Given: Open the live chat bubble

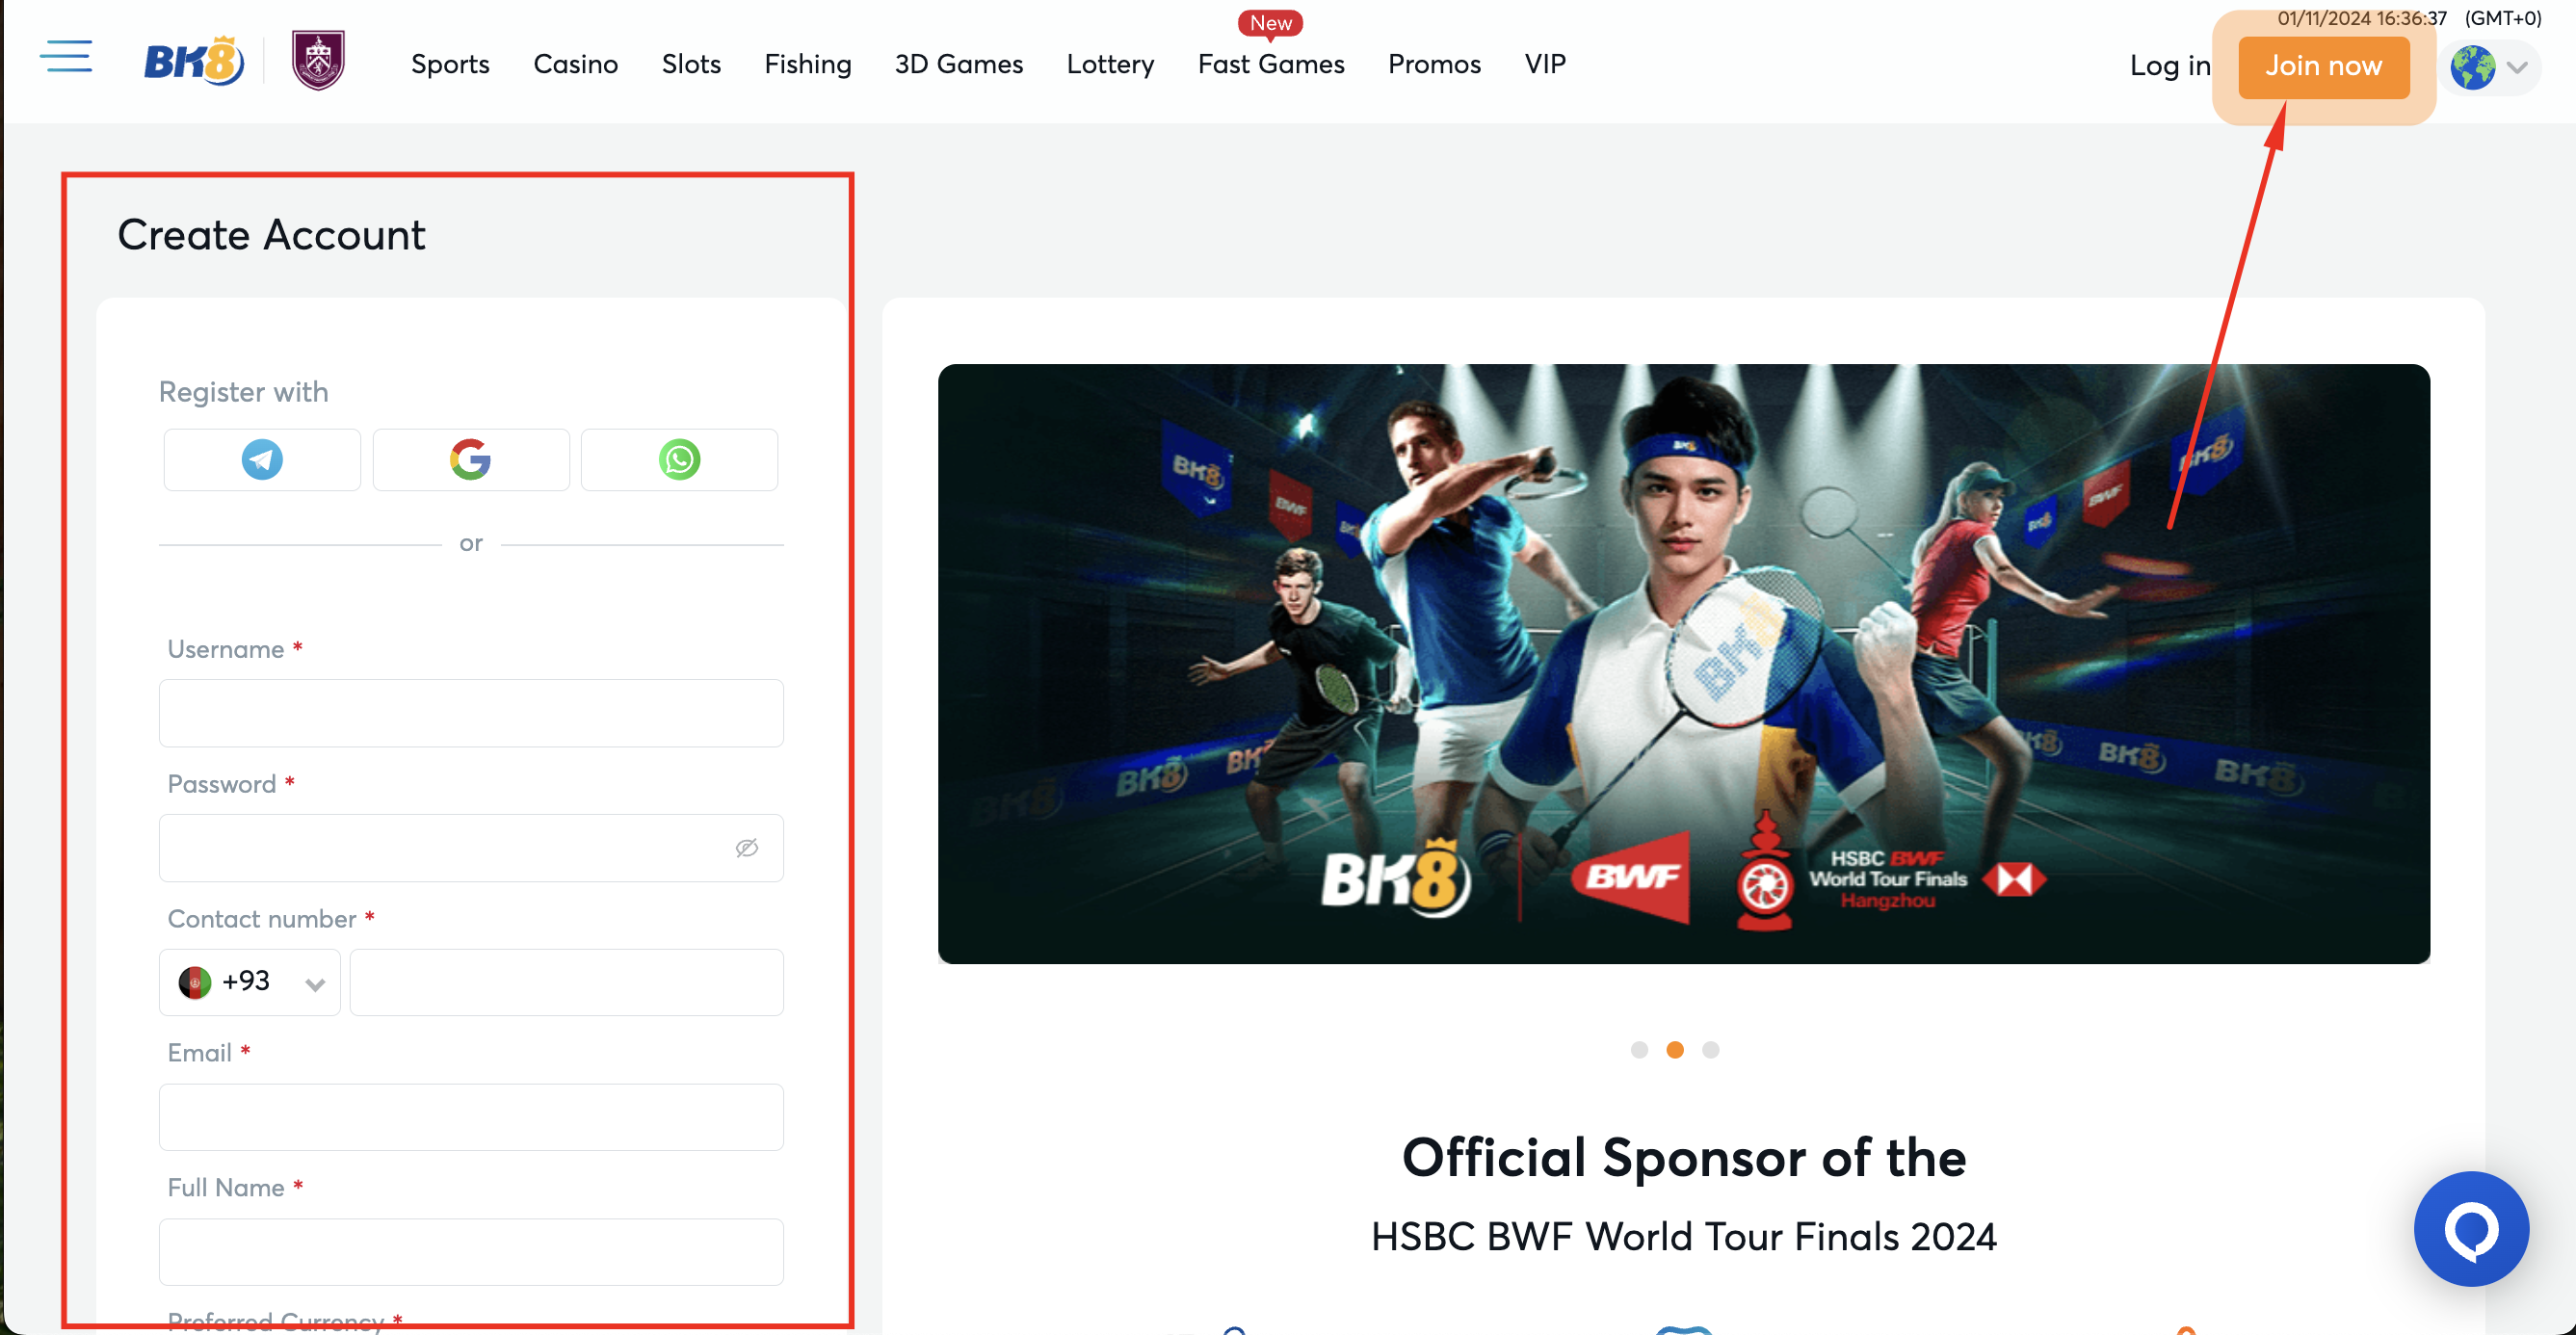Looking at the screenshot, I should pyautogui.click(x=2470, y=1228).
